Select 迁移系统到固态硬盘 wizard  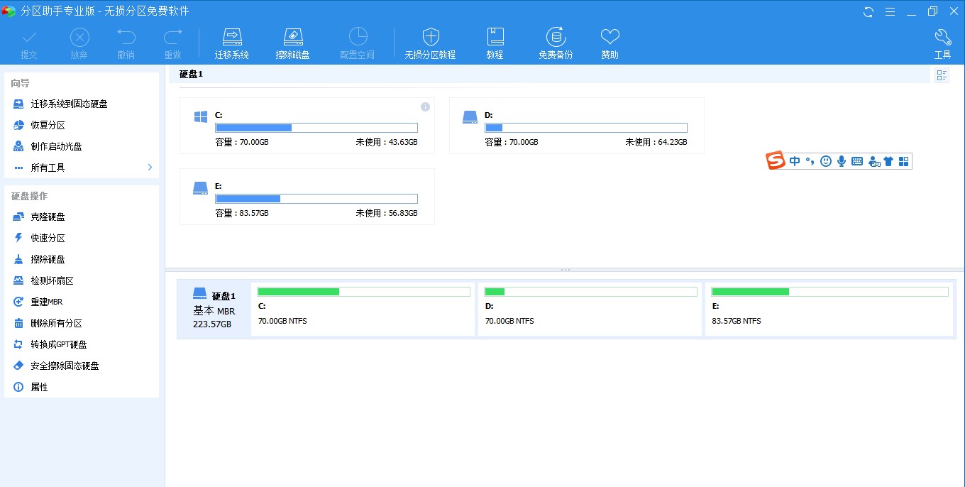tap(69, 104)
